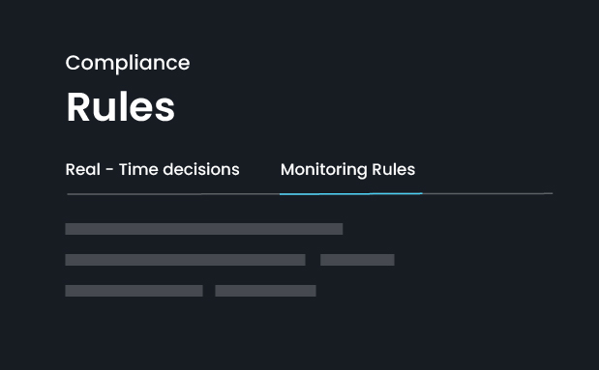Open the Compliance breadcrumb above Rules
The height and width of the screenshot is (370, 599).
tap(128, 63)
